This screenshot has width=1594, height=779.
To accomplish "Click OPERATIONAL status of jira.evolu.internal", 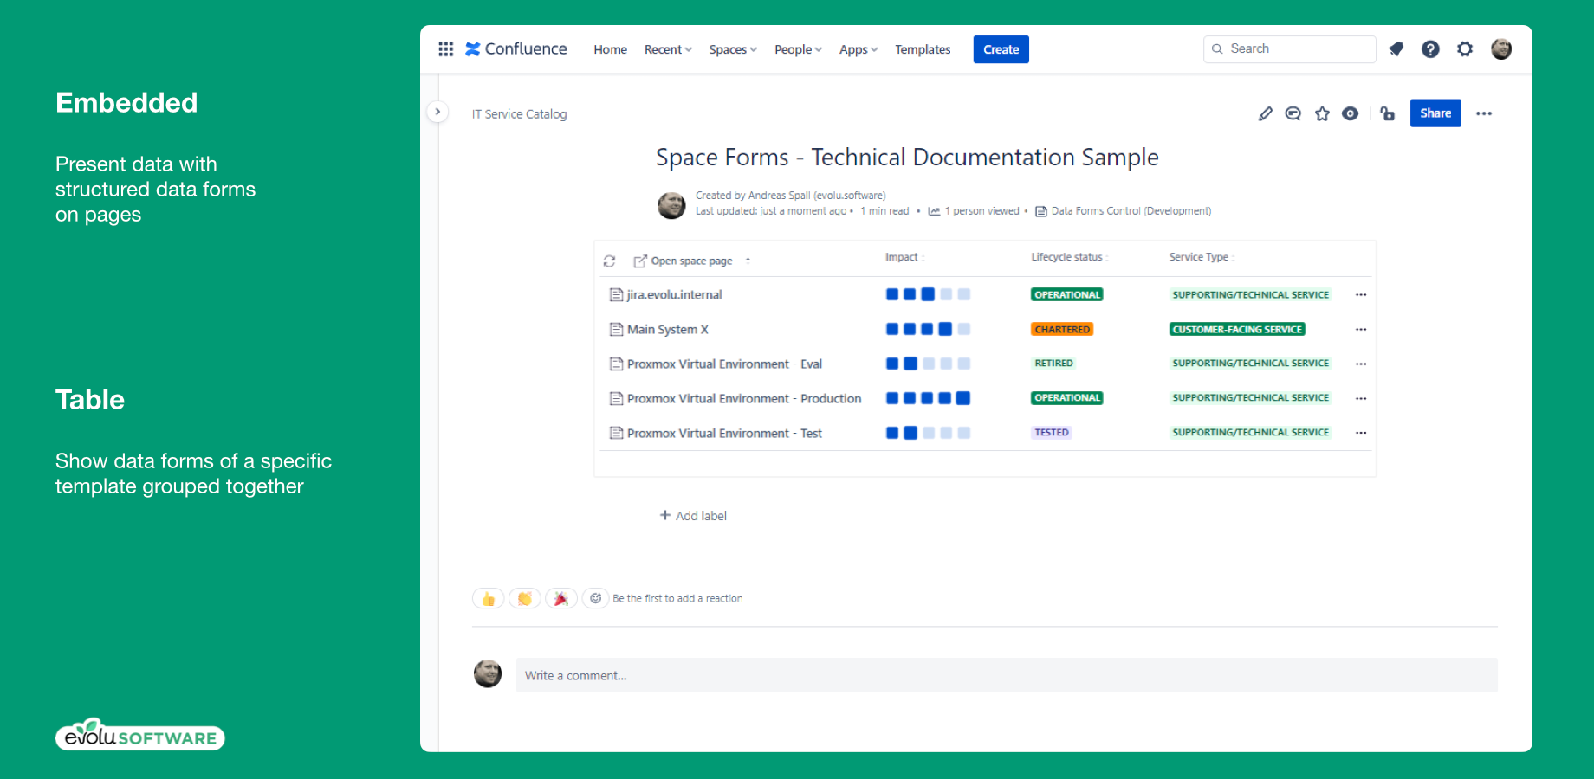I will click(1066, 295).
